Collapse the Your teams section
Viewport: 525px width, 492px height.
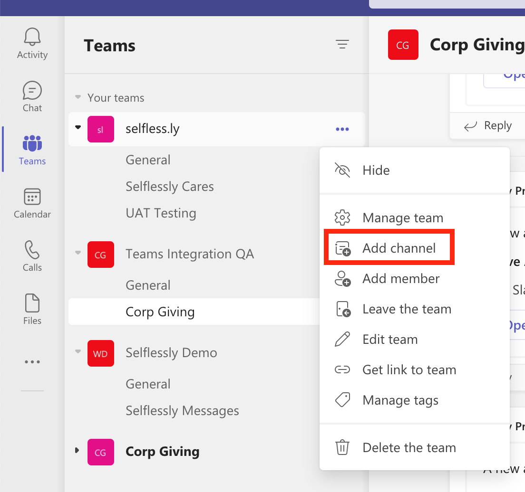(x=78, y=97)
